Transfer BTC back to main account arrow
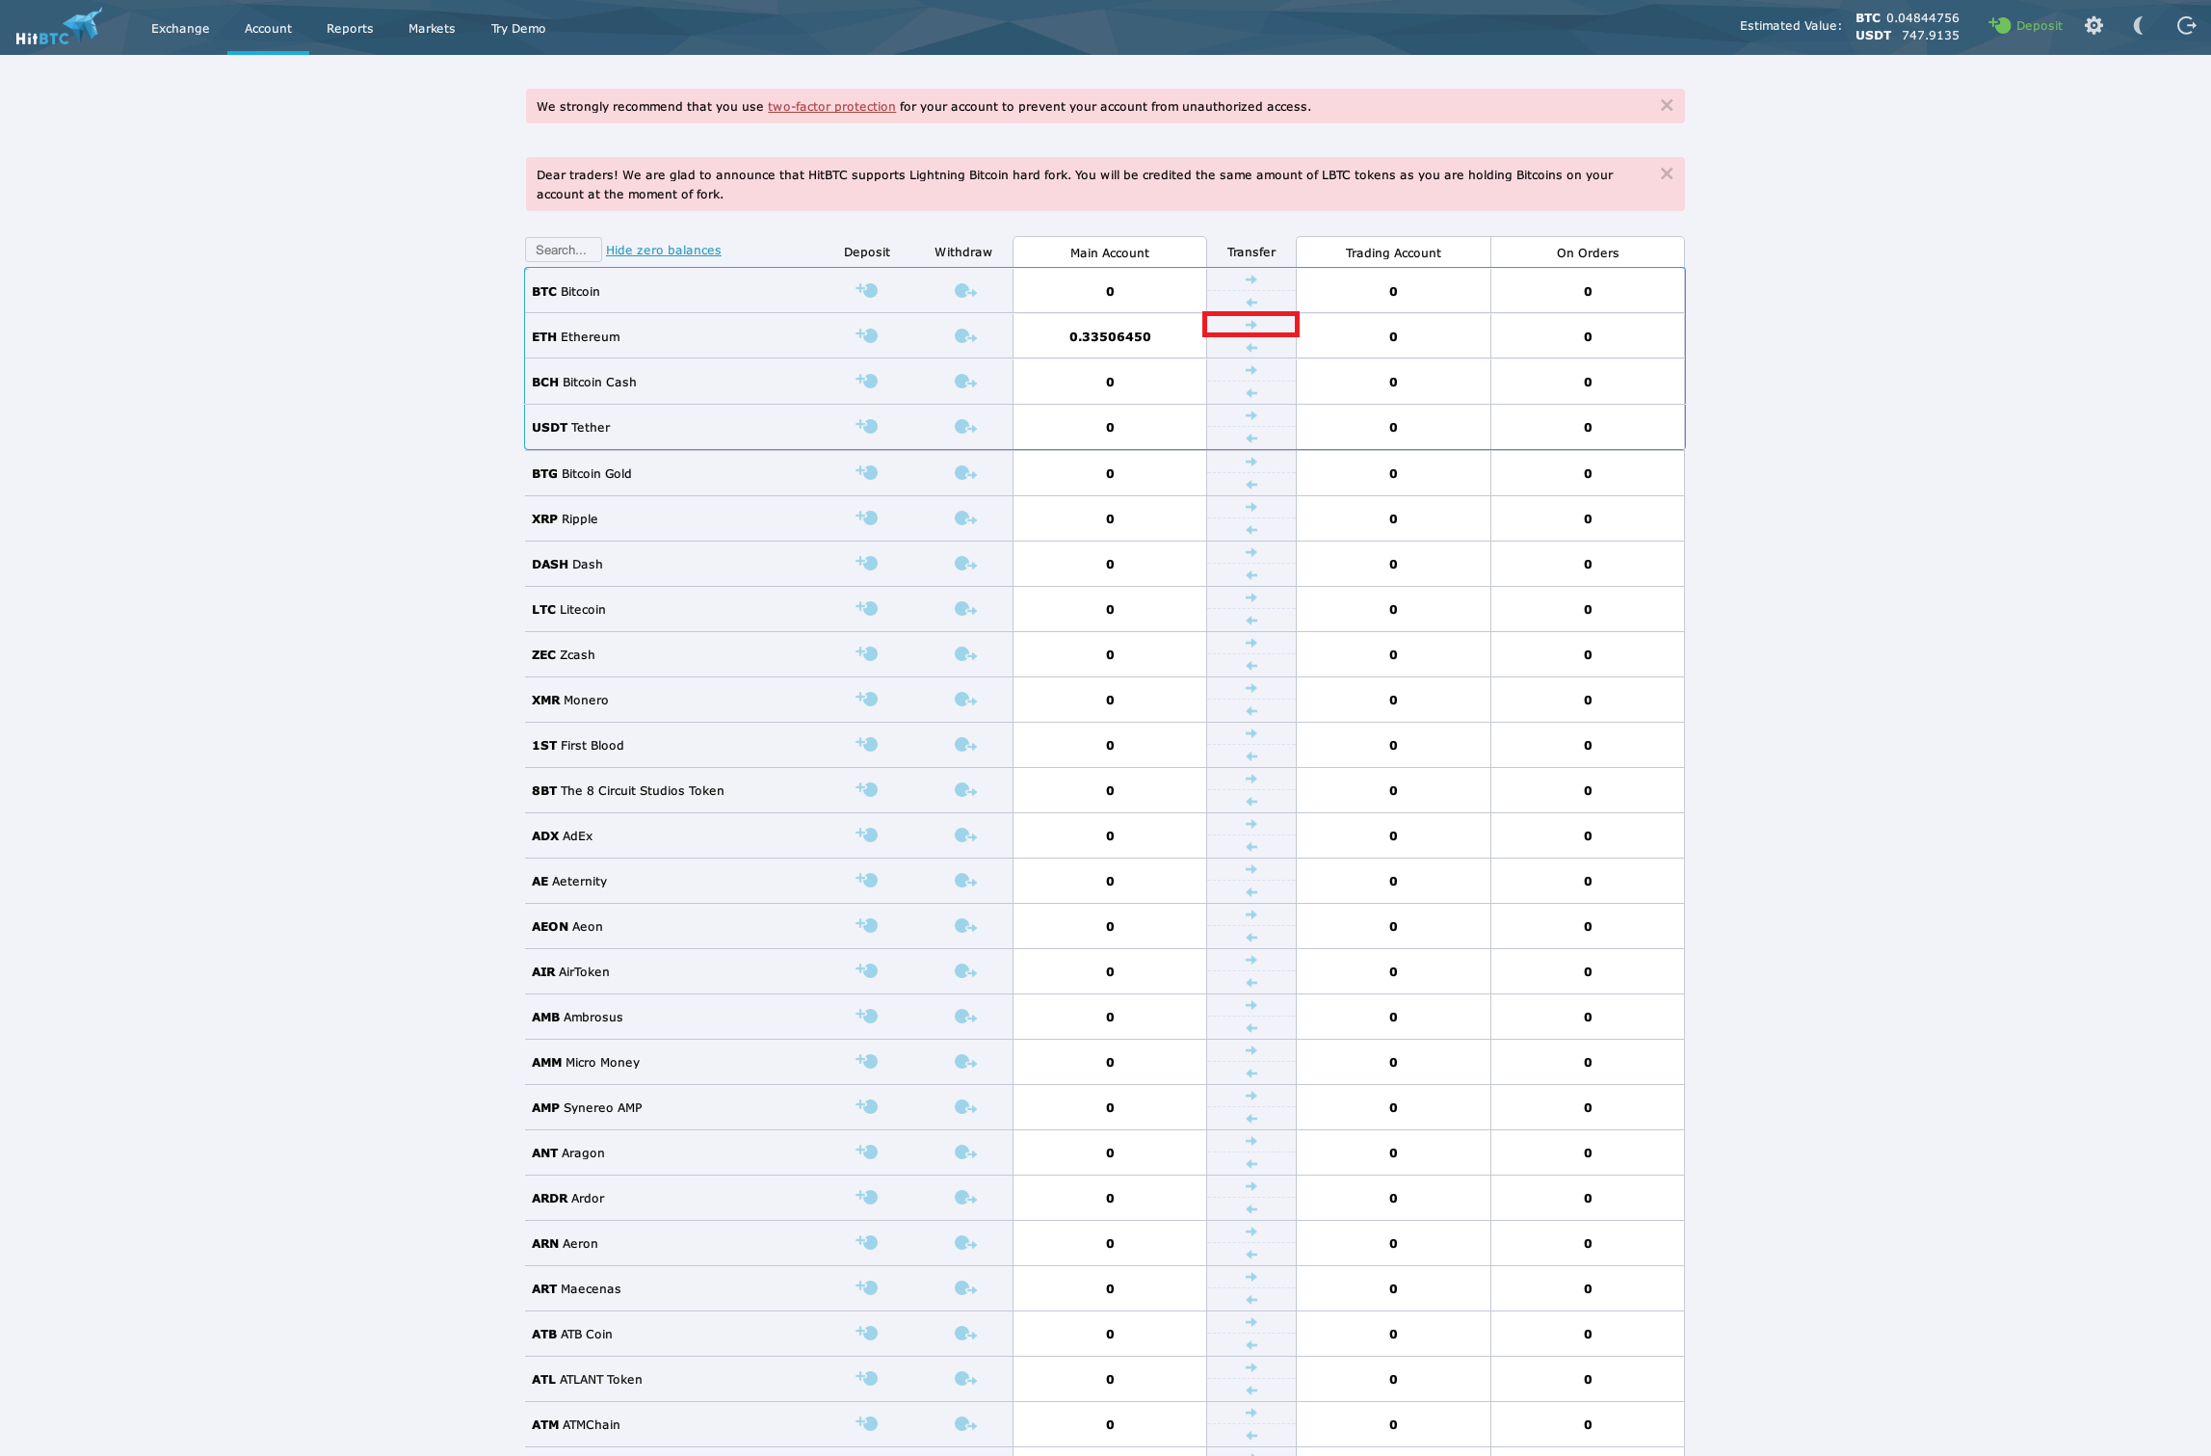The width and height of the screenshot is (2211, 1456). click(x=1250, y=303)
